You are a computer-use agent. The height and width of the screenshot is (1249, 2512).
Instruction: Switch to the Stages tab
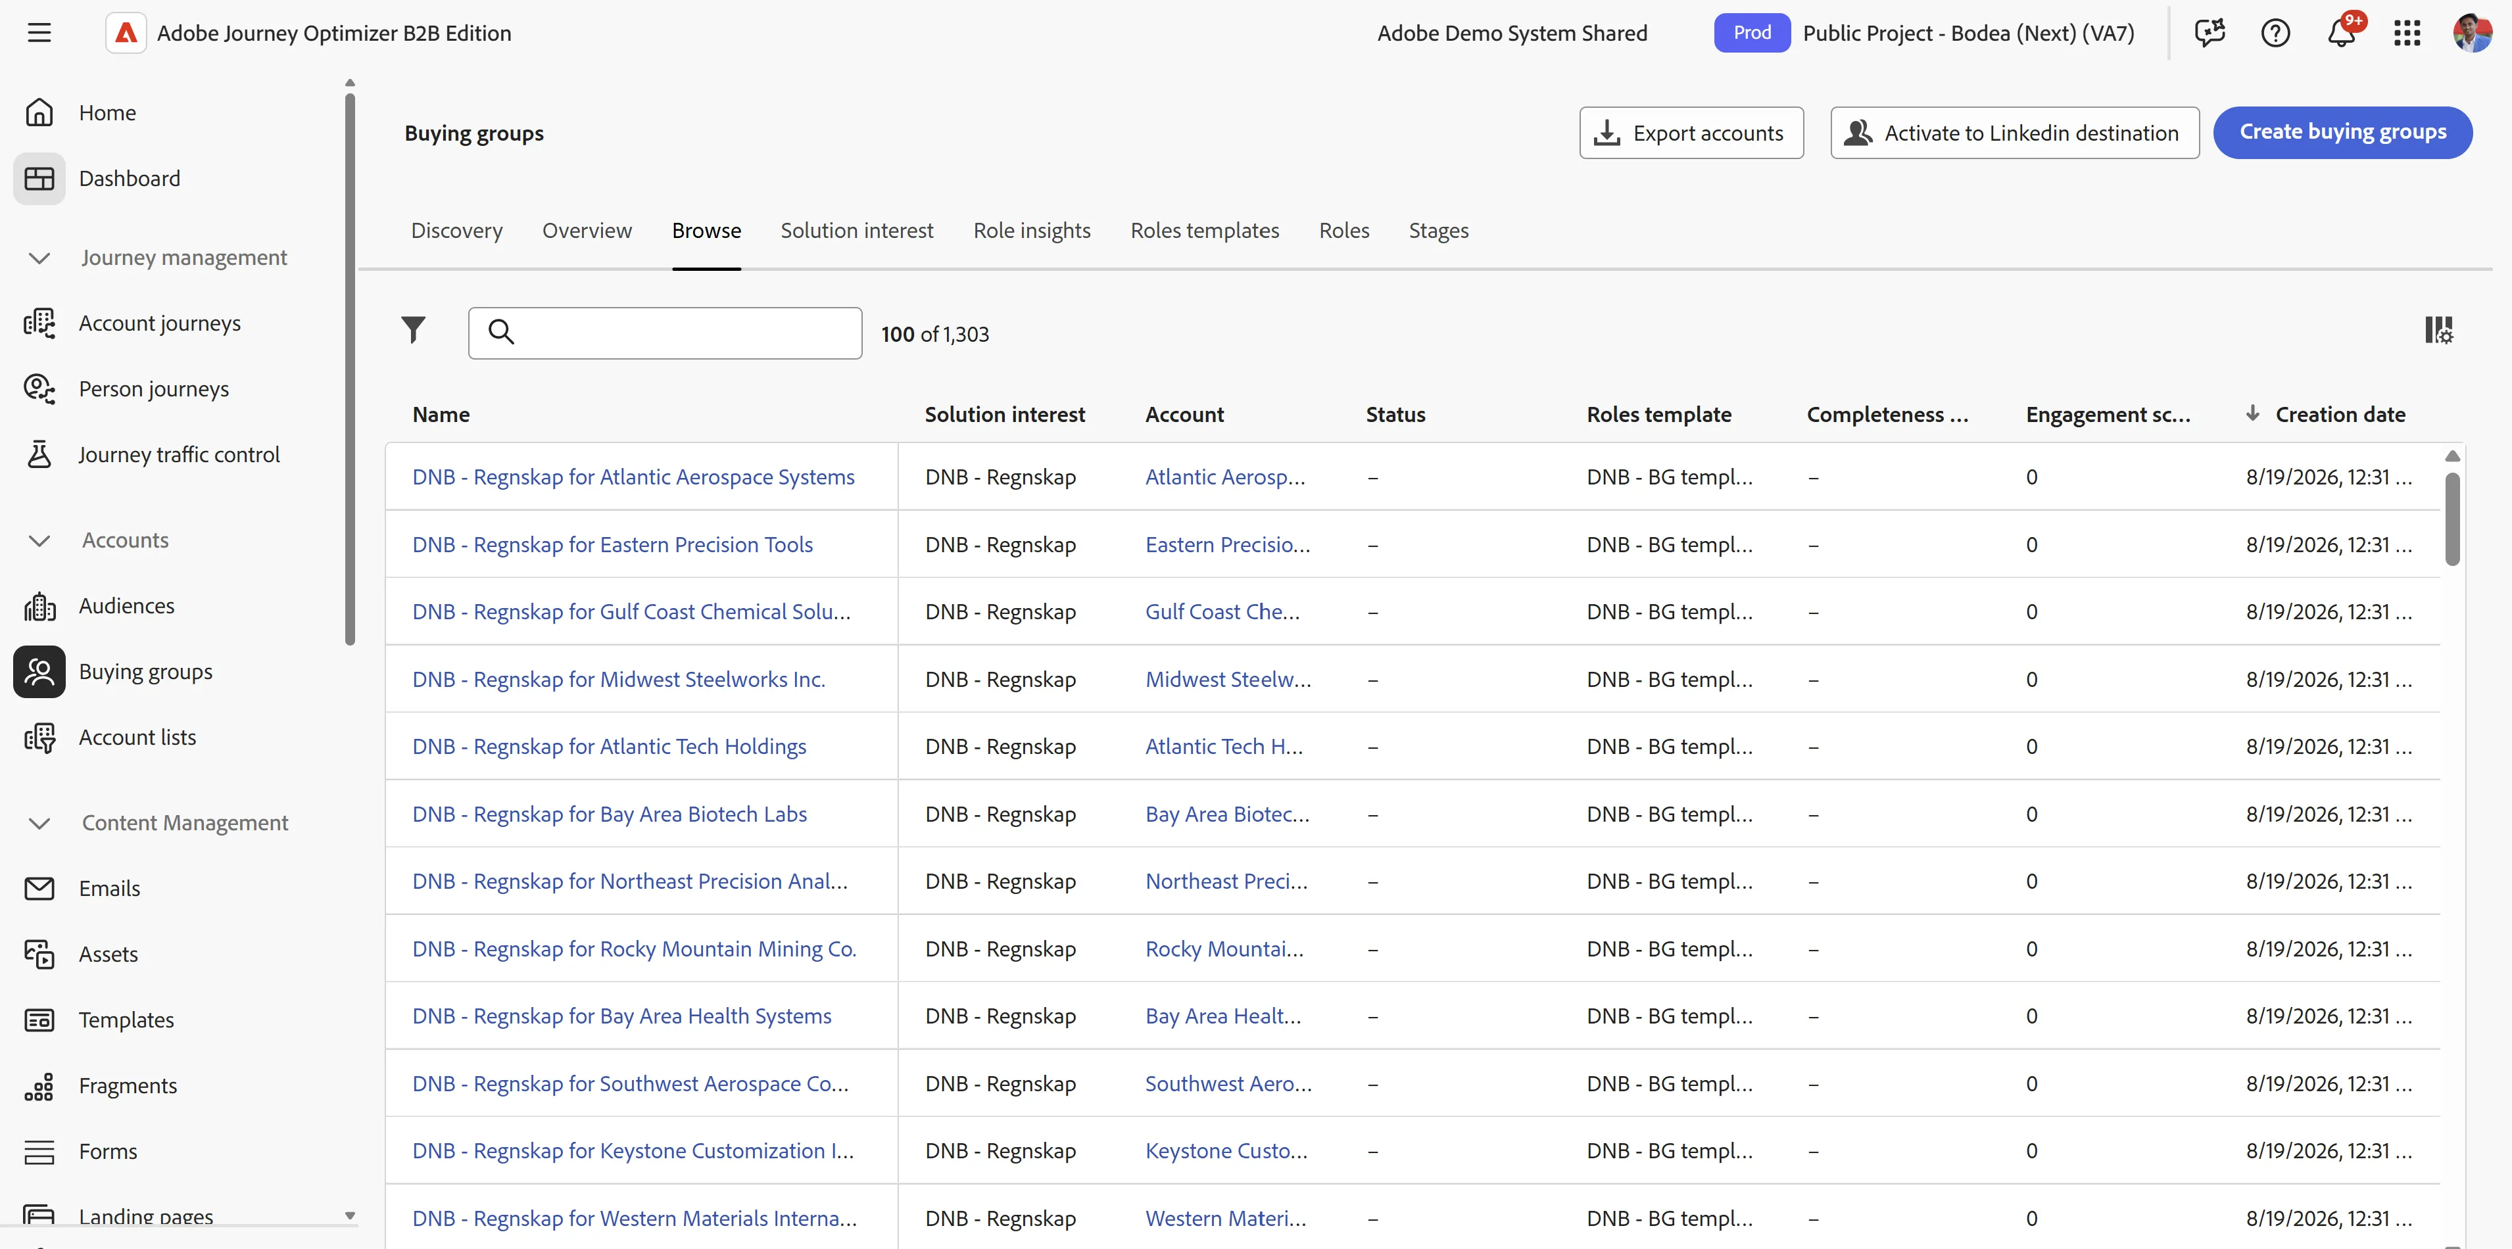click(1438, 231)
